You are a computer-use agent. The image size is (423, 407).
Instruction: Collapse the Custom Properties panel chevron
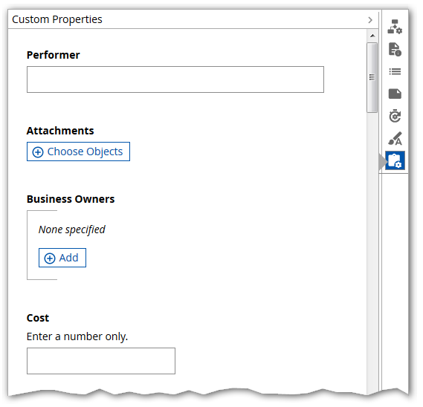(x=370, y=20)
